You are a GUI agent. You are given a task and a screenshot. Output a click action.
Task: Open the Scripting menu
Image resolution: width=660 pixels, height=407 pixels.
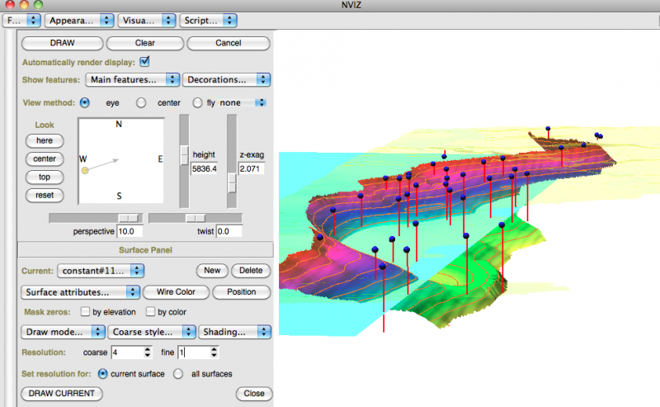205,18
